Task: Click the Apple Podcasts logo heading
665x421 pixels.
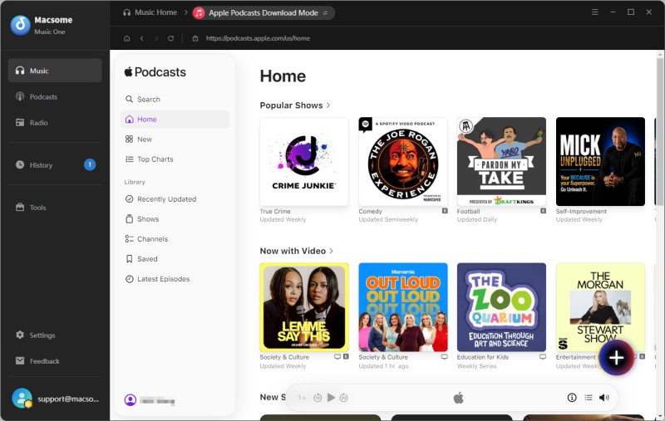Action: (155, 72)
